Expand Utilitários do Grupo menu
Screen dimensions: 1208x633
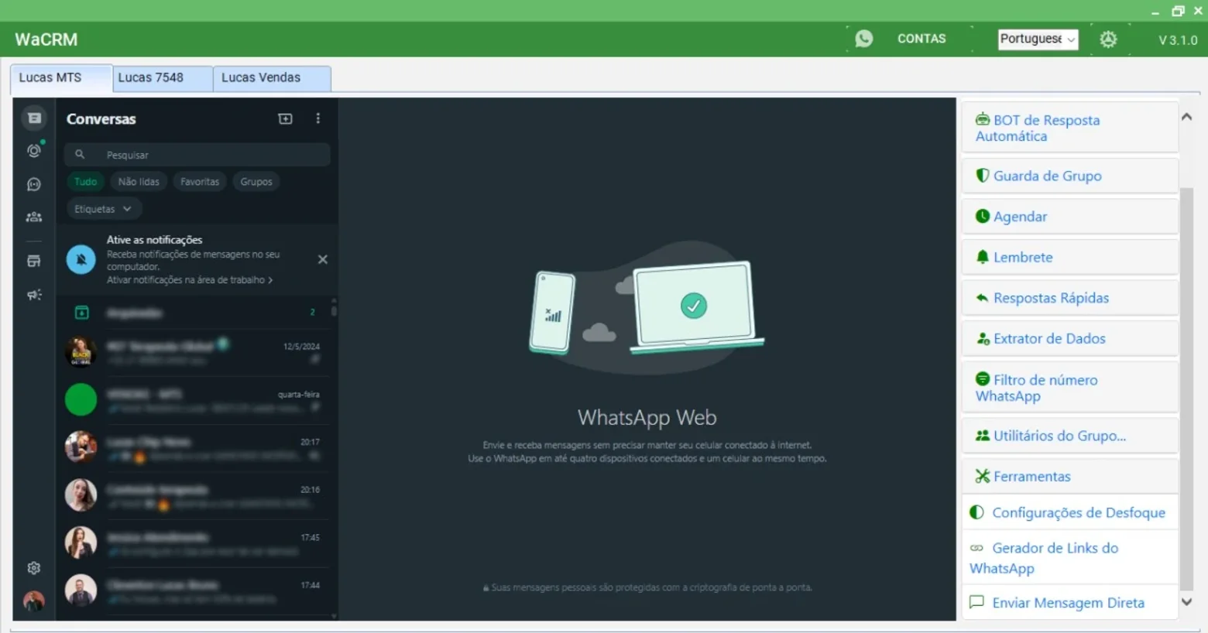pos(1070,436)
